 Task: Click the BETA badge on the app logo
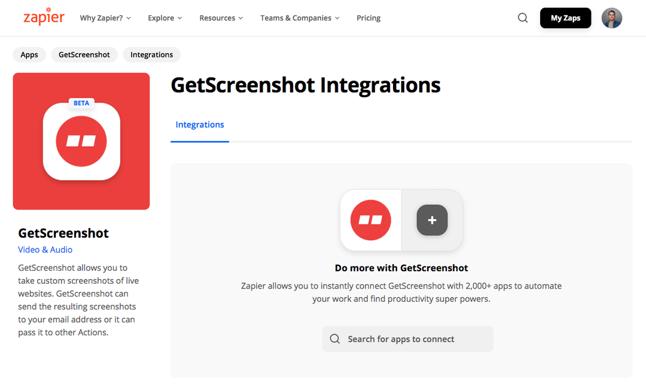pyautogui.click(x=81, y=103)
